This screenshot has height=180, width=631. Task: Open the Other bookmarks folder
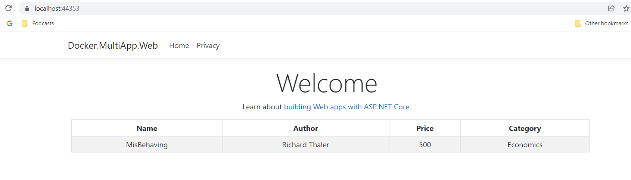[x=602, y=23]
